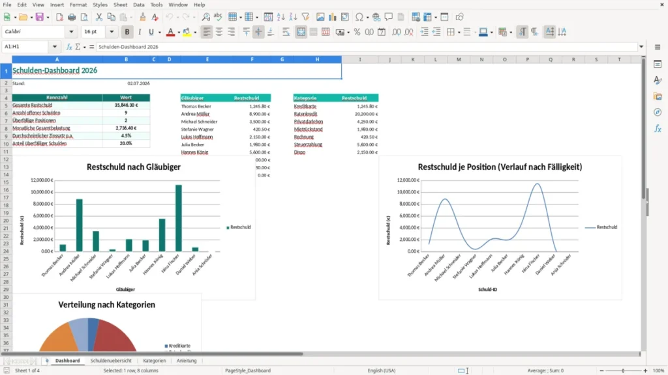
Task: Add a decimal place
Action: pyautogui.click(x=397, y=32)
